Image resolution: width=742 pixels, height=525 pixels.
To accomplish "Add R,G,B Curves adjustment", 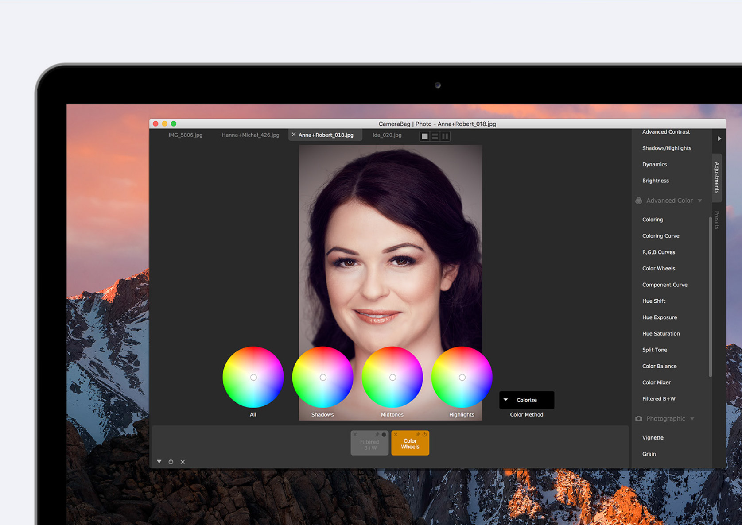I will [659, 252].
